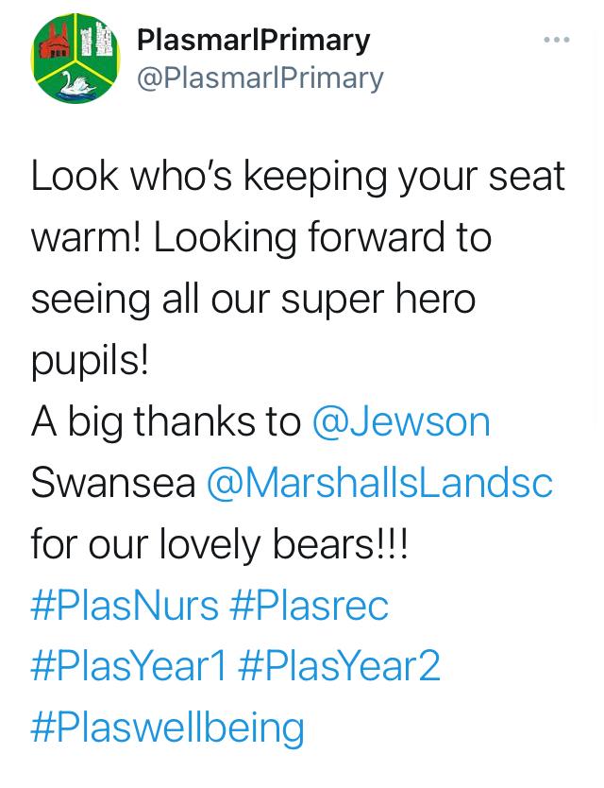Click the swan emblem in the avatar
The width and height of the screenshot is (604, 788).
coord(74,86)
